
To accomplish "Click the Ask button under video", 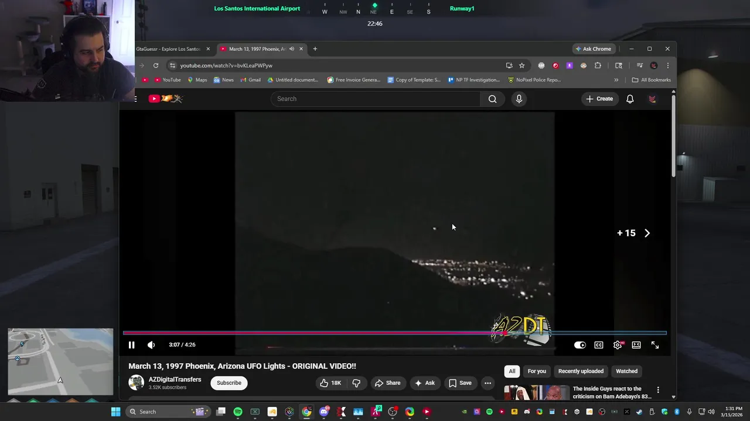I will (x=425, y=383).
